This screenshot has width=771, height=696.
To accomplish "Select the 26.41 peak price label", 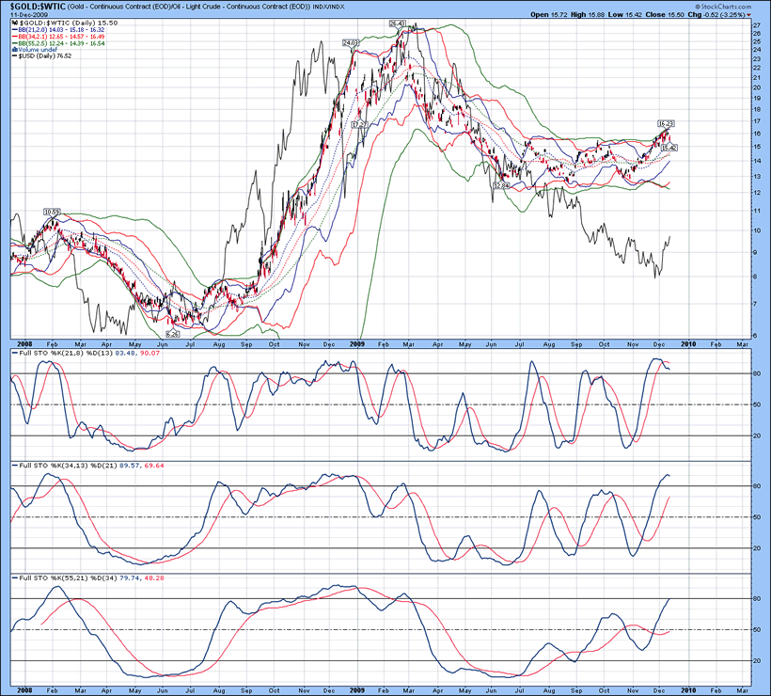I will click(398, 23).
